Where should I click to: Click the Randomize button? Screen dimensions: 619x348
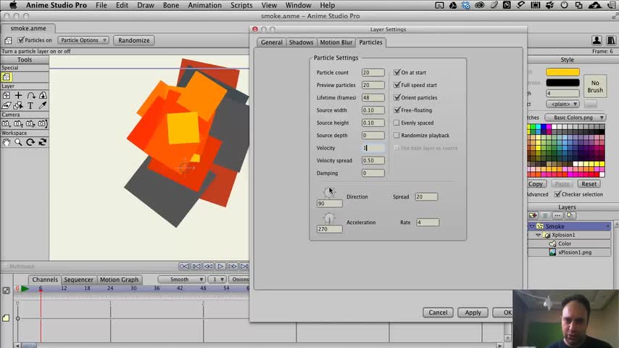134,41
